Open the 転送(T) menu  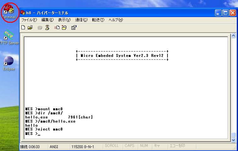pos(98,20)
